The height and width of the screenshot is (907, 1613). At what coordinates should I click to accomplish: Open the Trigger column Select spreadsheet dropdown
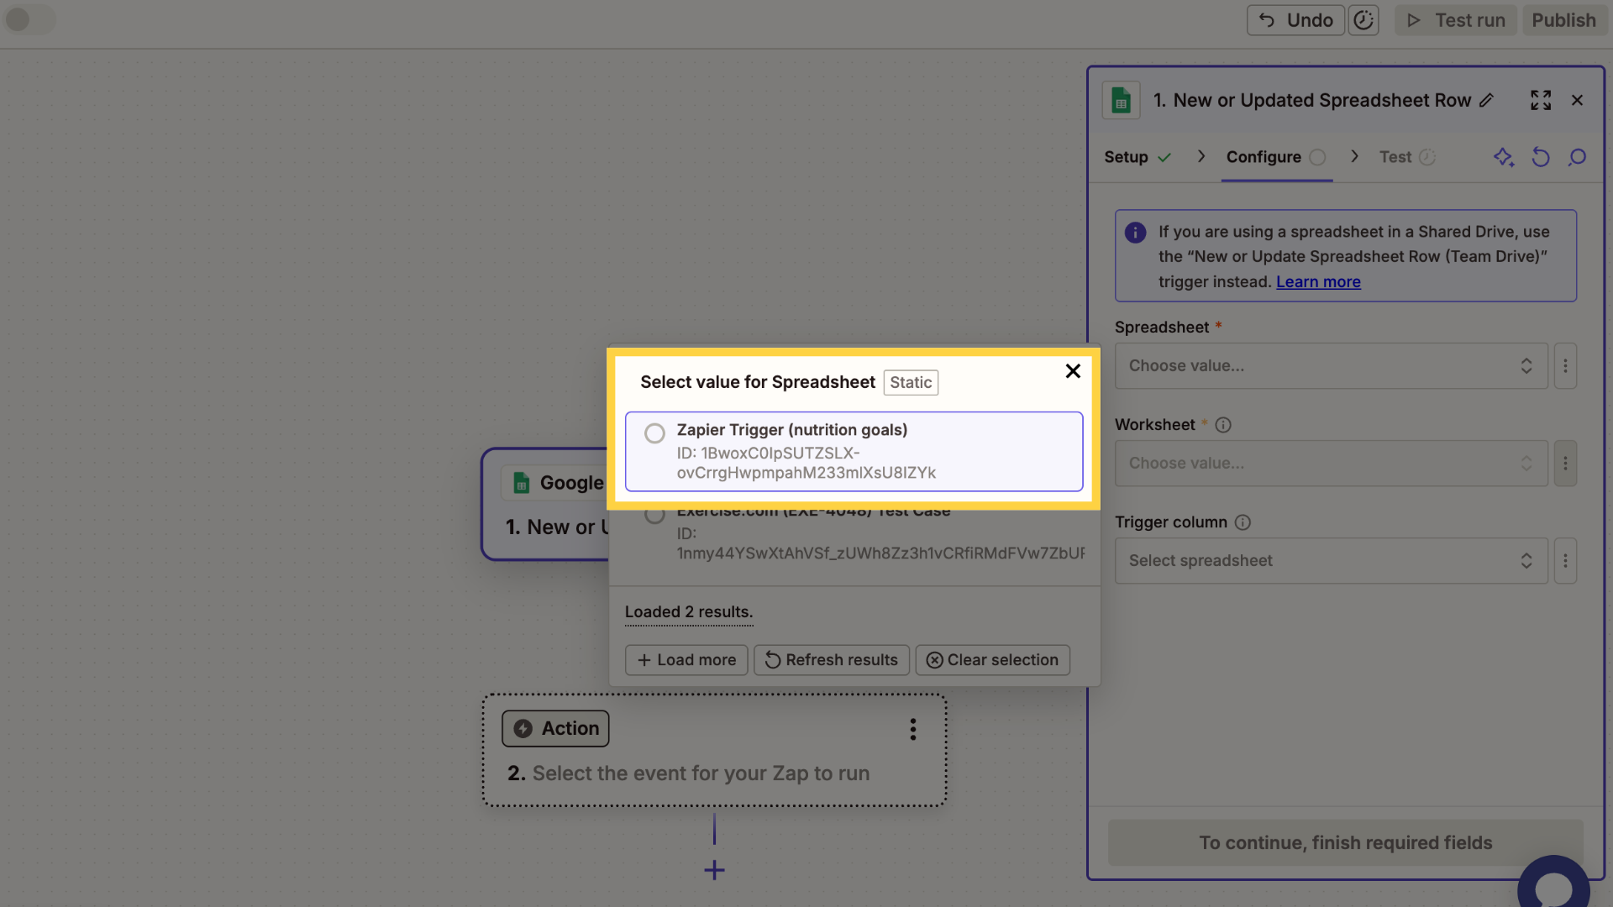(x=1331, y=561)
